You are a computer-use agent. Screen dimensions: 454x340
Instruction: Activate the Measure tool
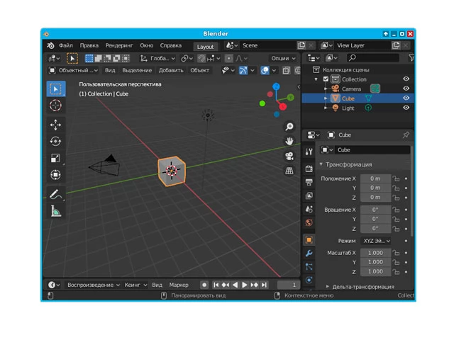tap(55, 210)
